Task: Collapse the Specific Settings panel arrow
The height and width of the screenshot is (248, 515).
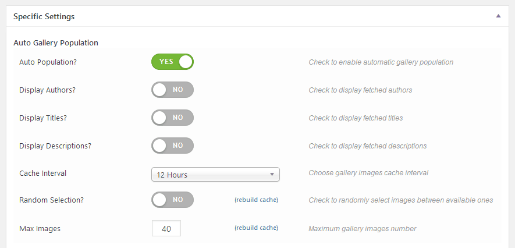Action: [498, 16]
